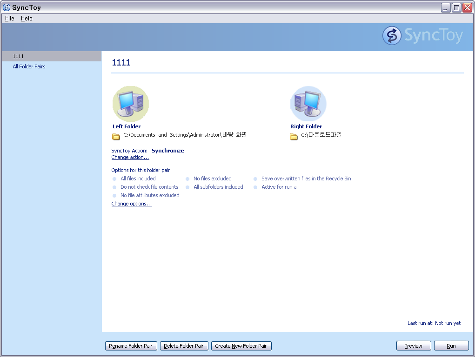Click Active for run all option

click(280, 187)
